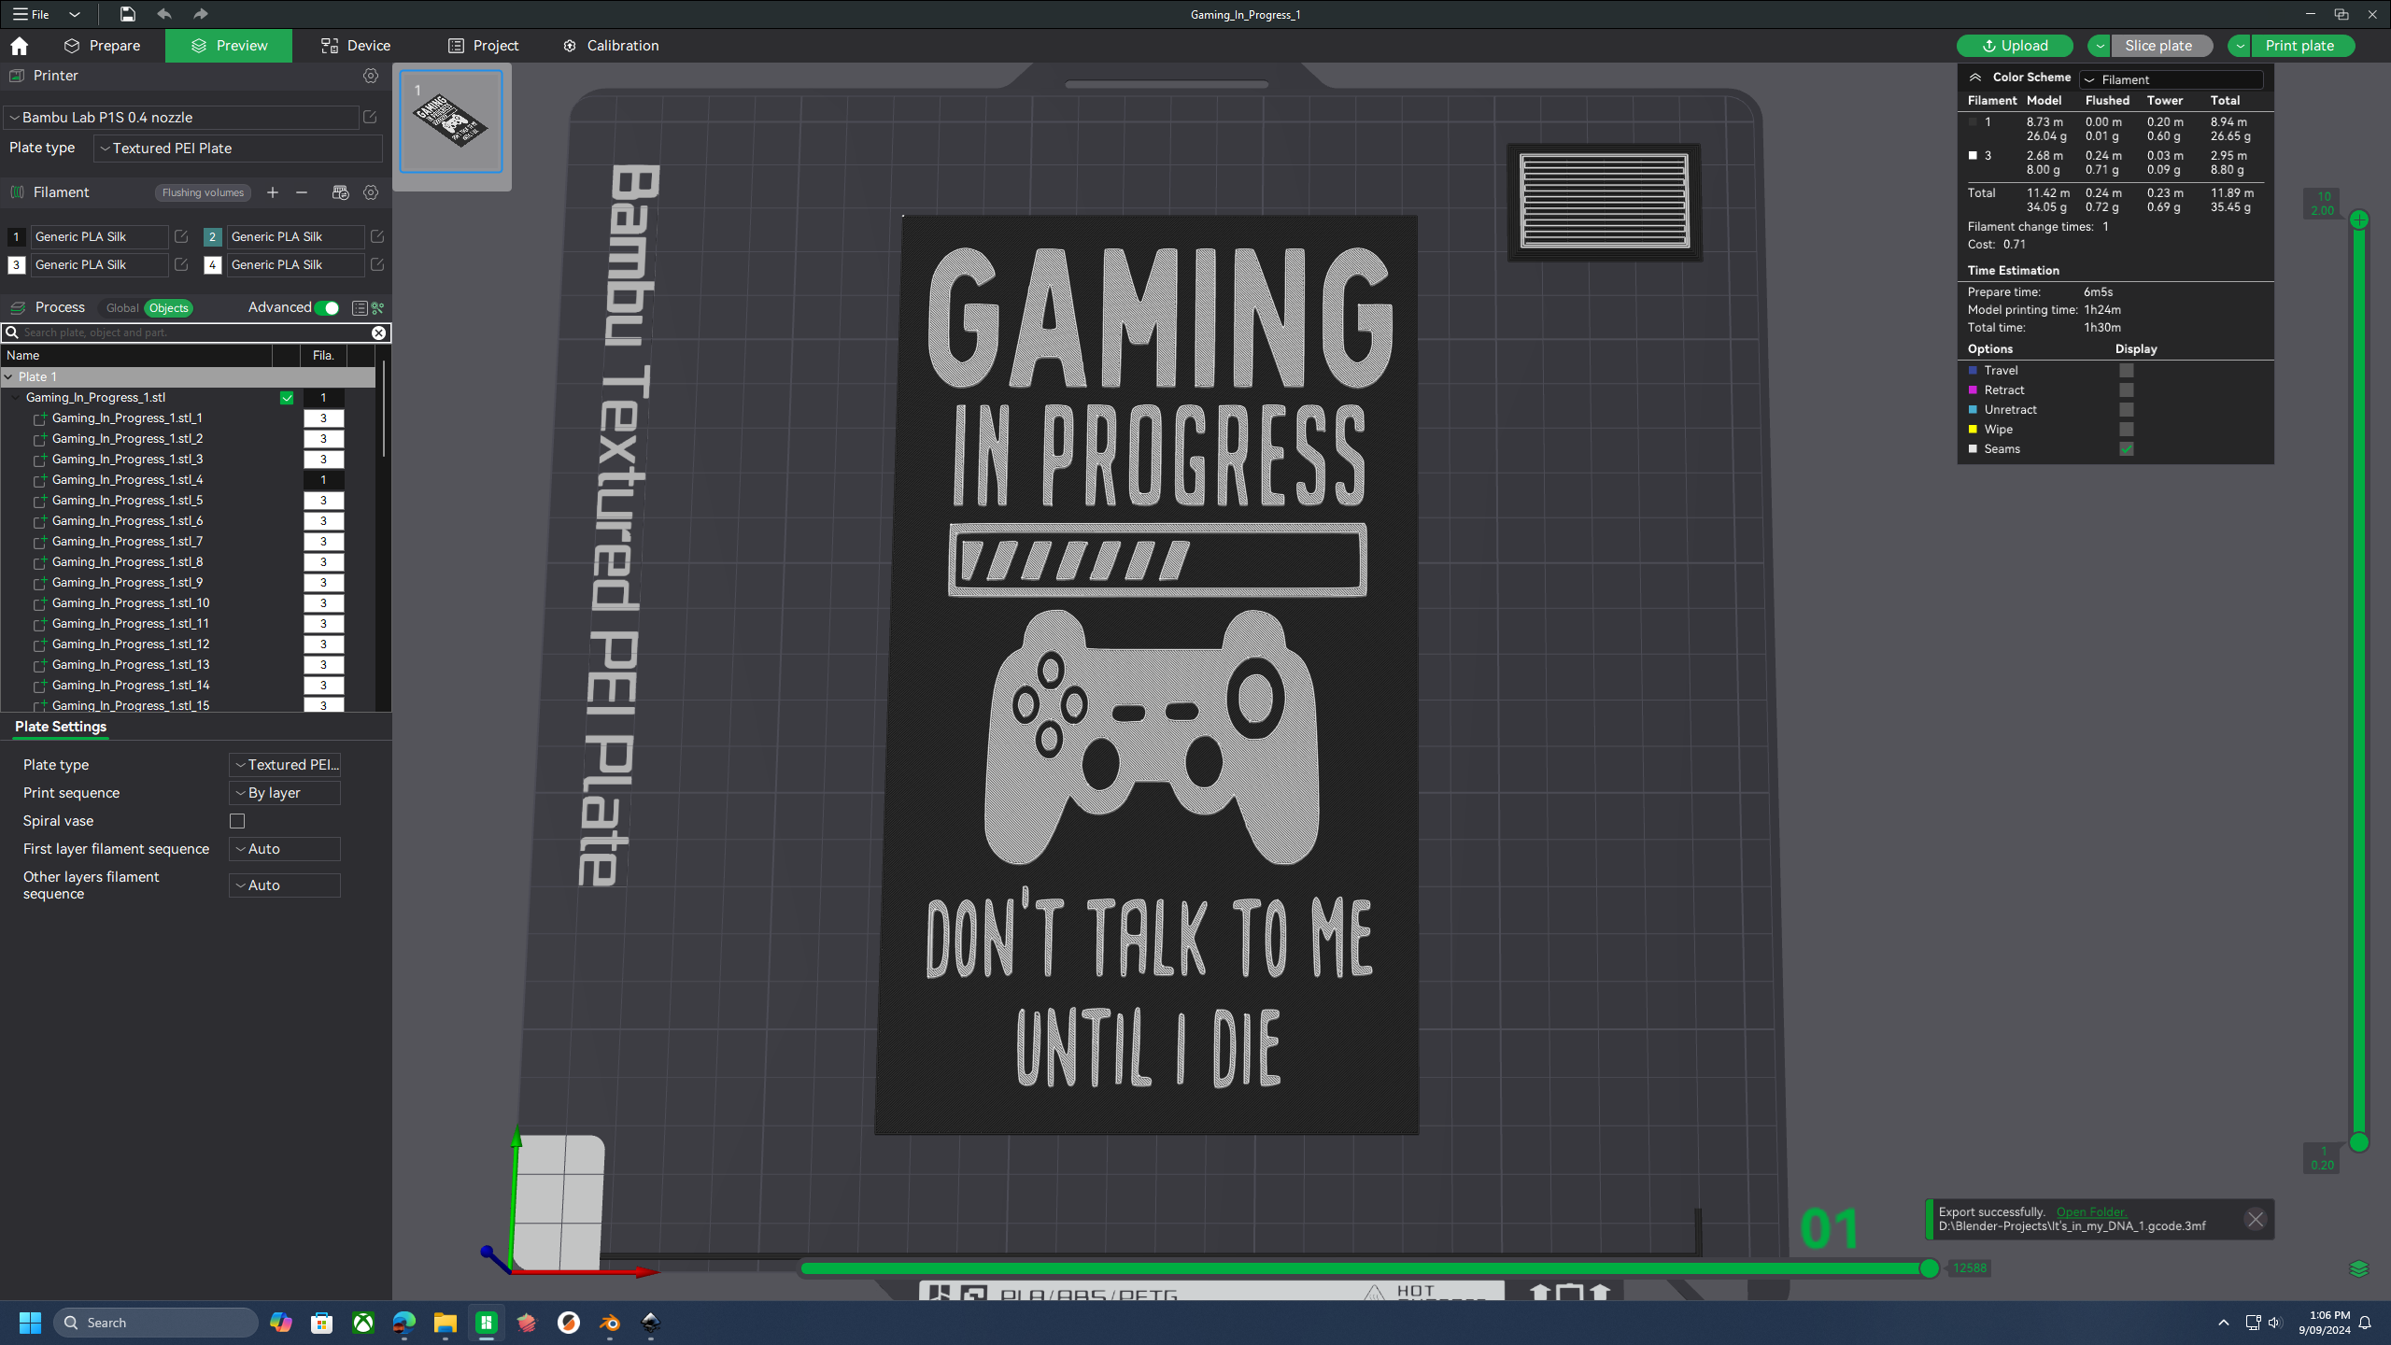Image resolution: width=2391 pixels, height=1345 pixels.
Task: Click the Save project icon
Action: 128,14
